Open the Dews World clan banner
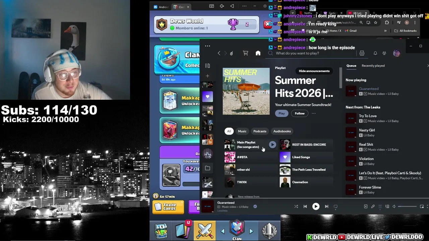This screenshot has width=429, height=241. [206, 24]
